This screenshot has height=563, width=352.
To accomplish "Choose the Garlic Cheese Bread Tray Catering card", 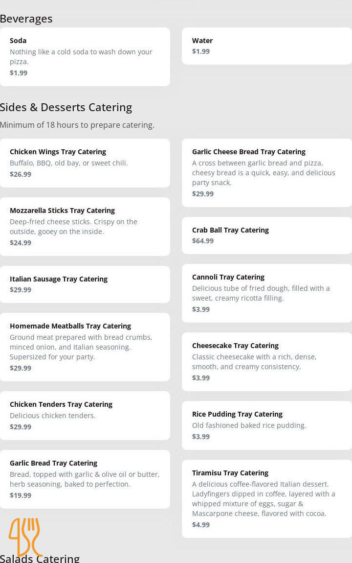I will click(x=266, y=173).
